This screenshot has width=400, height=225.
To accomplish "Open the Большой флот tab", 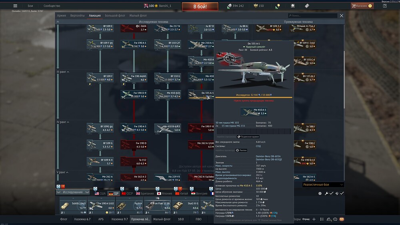I will (x=115, y=16).
